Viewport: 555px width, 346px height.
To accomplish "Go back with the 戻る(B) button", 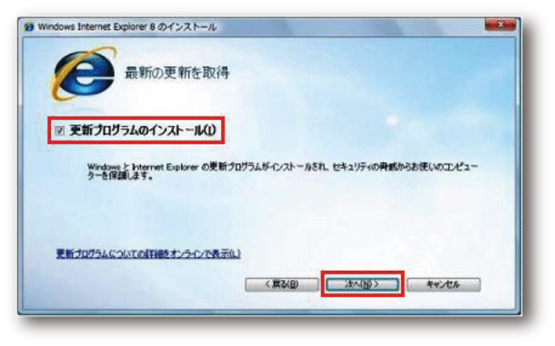I will point(282,284).
